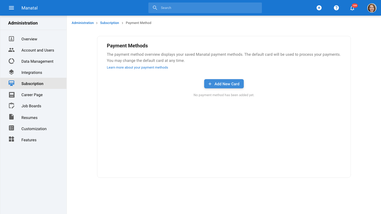Viewport: 381px width, 214px height.
Task: Click the Job Boards clipboard icon
Action: [x=11, y=106]
